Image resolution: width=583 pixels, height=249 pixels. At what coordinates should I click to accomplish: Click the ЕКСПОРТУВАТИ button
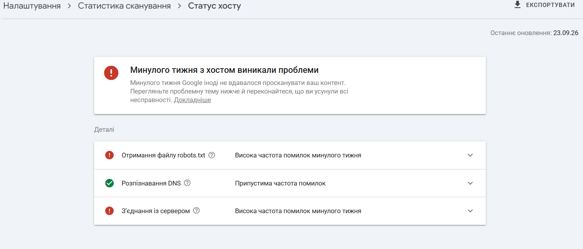(545, 5)
